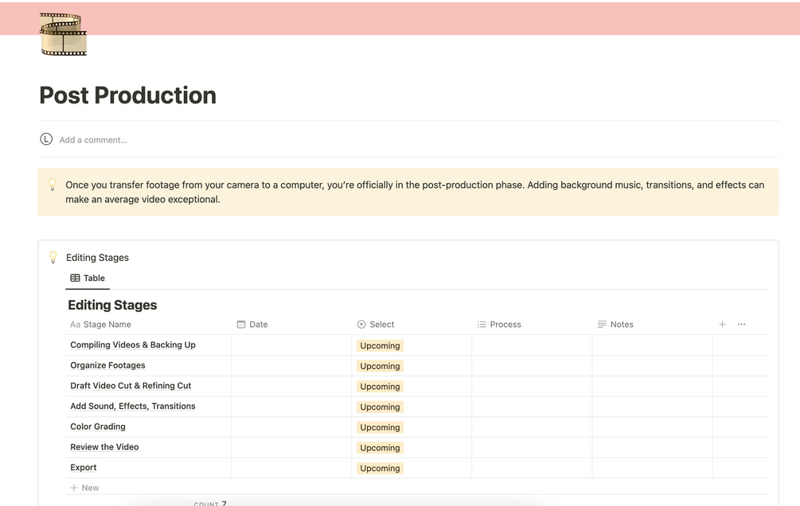Click the Notes column text icon

[x=602, y=325]
